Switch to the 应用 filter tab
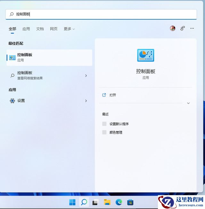 coord(26,29)
